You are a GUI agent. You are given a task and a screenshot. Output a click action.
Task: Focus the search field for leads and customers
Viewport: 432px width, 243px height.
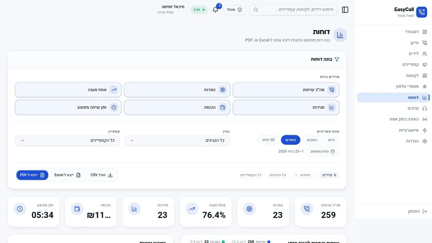pyautogui.click(x=294, y=10)
